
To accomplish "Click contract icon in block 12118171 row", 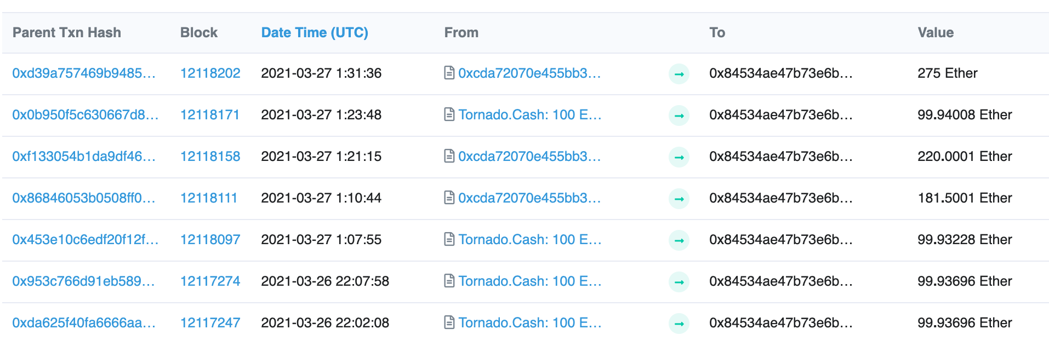I will (449, 114).
